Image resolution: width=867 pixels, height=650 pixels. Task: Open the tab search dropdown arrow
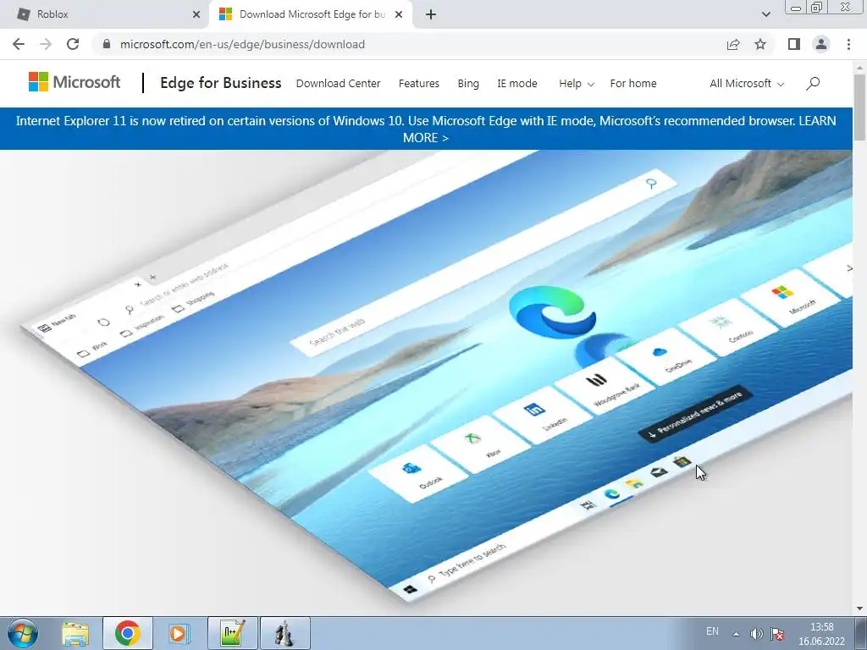click(x=765, y=14)
